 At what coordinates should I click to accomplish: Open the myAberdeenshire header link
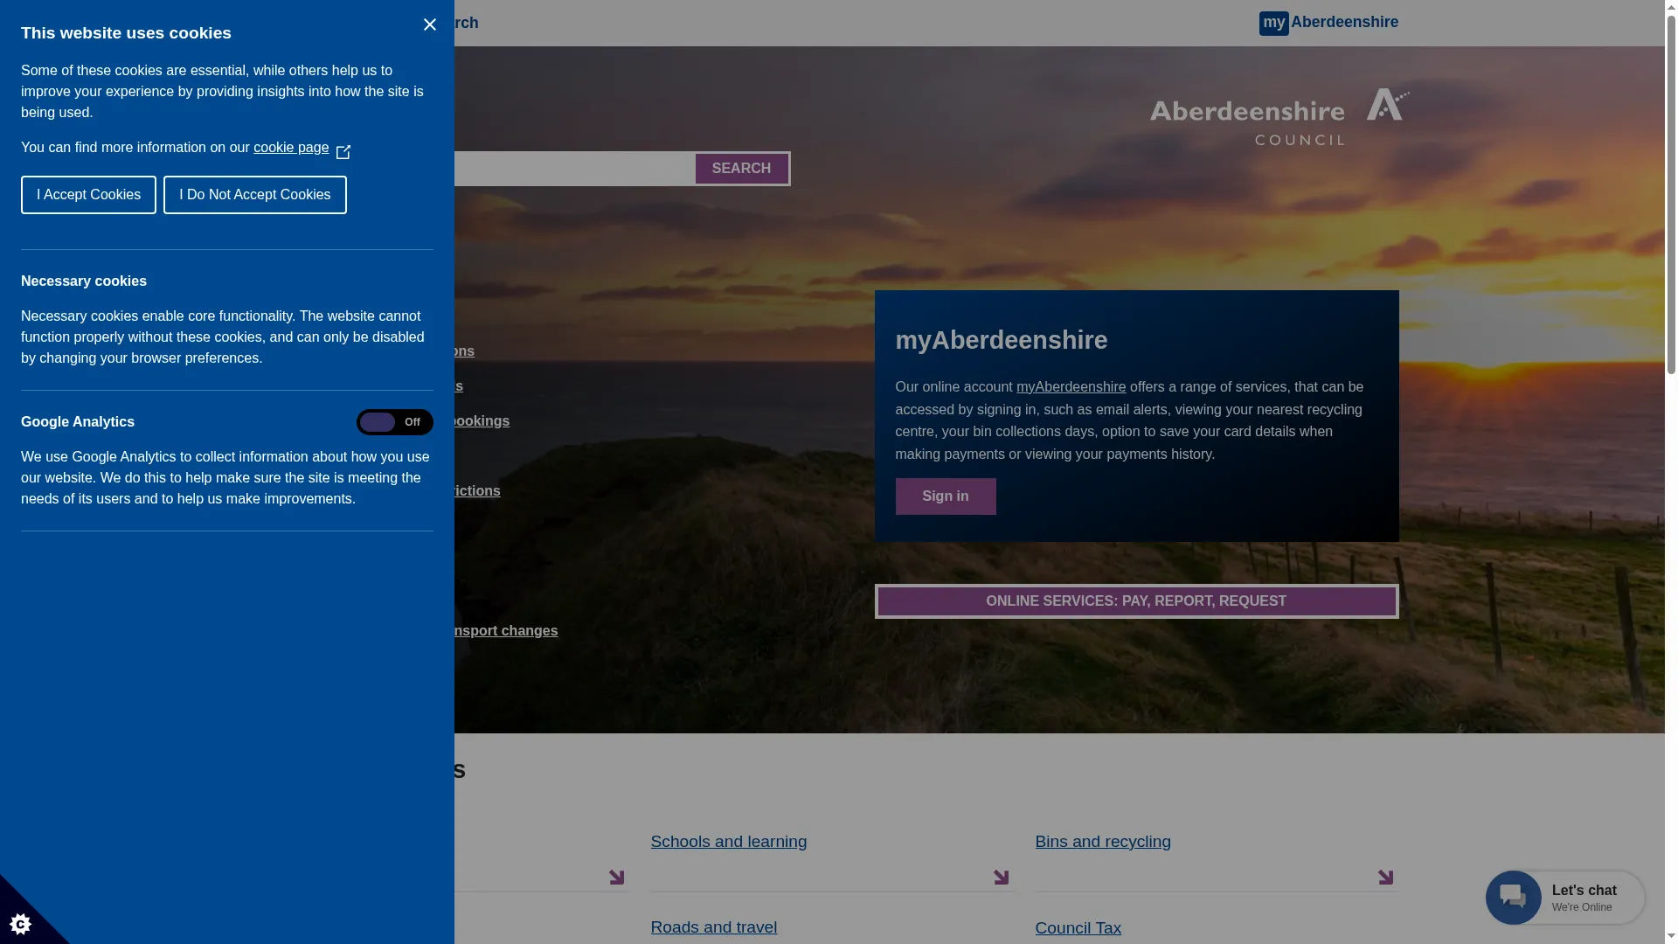tap(1328, 23)
